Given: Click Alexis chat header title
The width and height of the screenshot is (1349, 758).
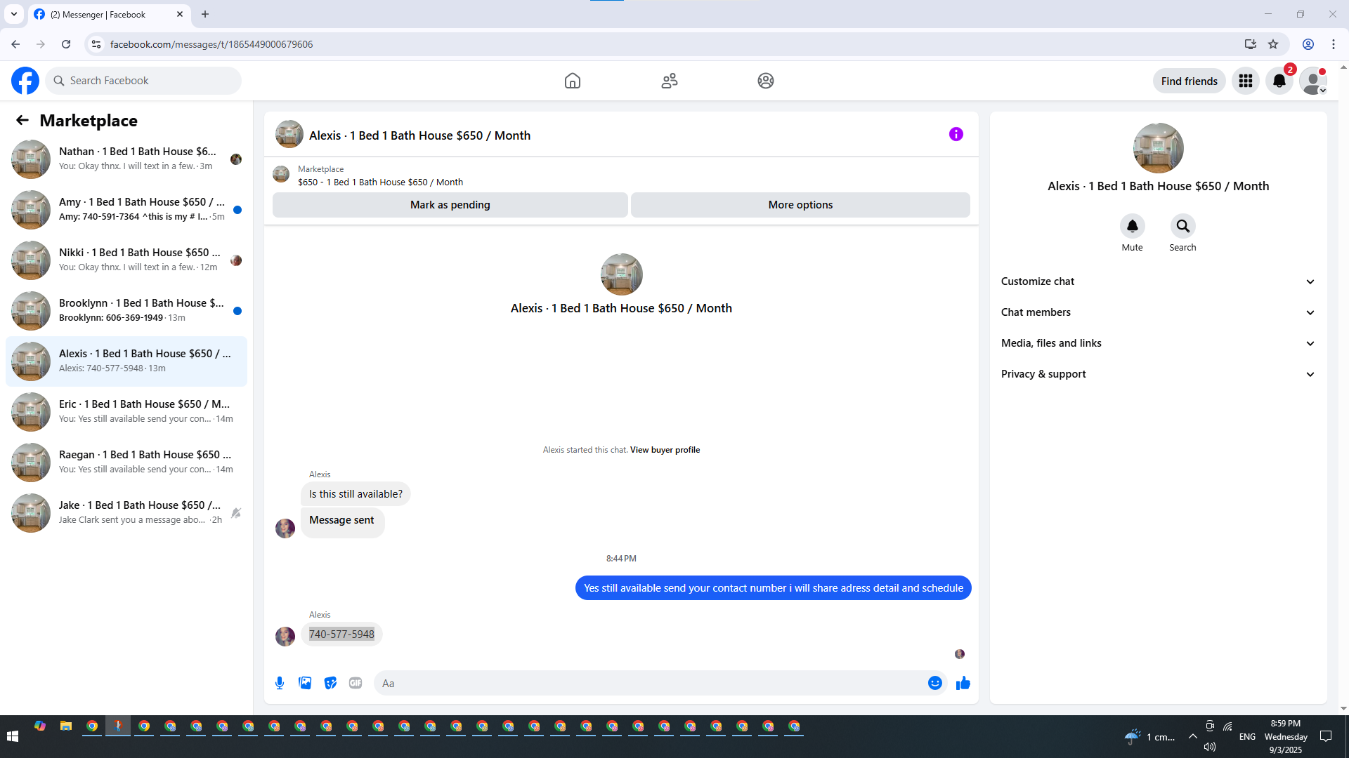Looking at the screenshot, I should click(420, 135).
